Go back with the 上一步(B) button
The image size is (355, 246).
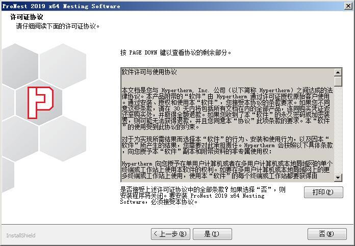170,234
